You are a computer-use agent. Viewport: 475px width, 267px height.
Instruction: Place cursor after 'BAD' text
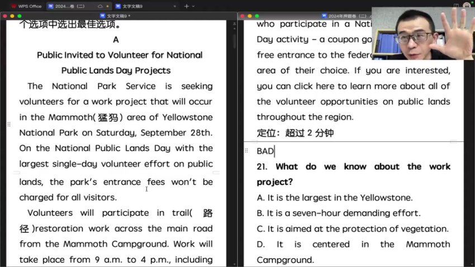pos(274,151)
